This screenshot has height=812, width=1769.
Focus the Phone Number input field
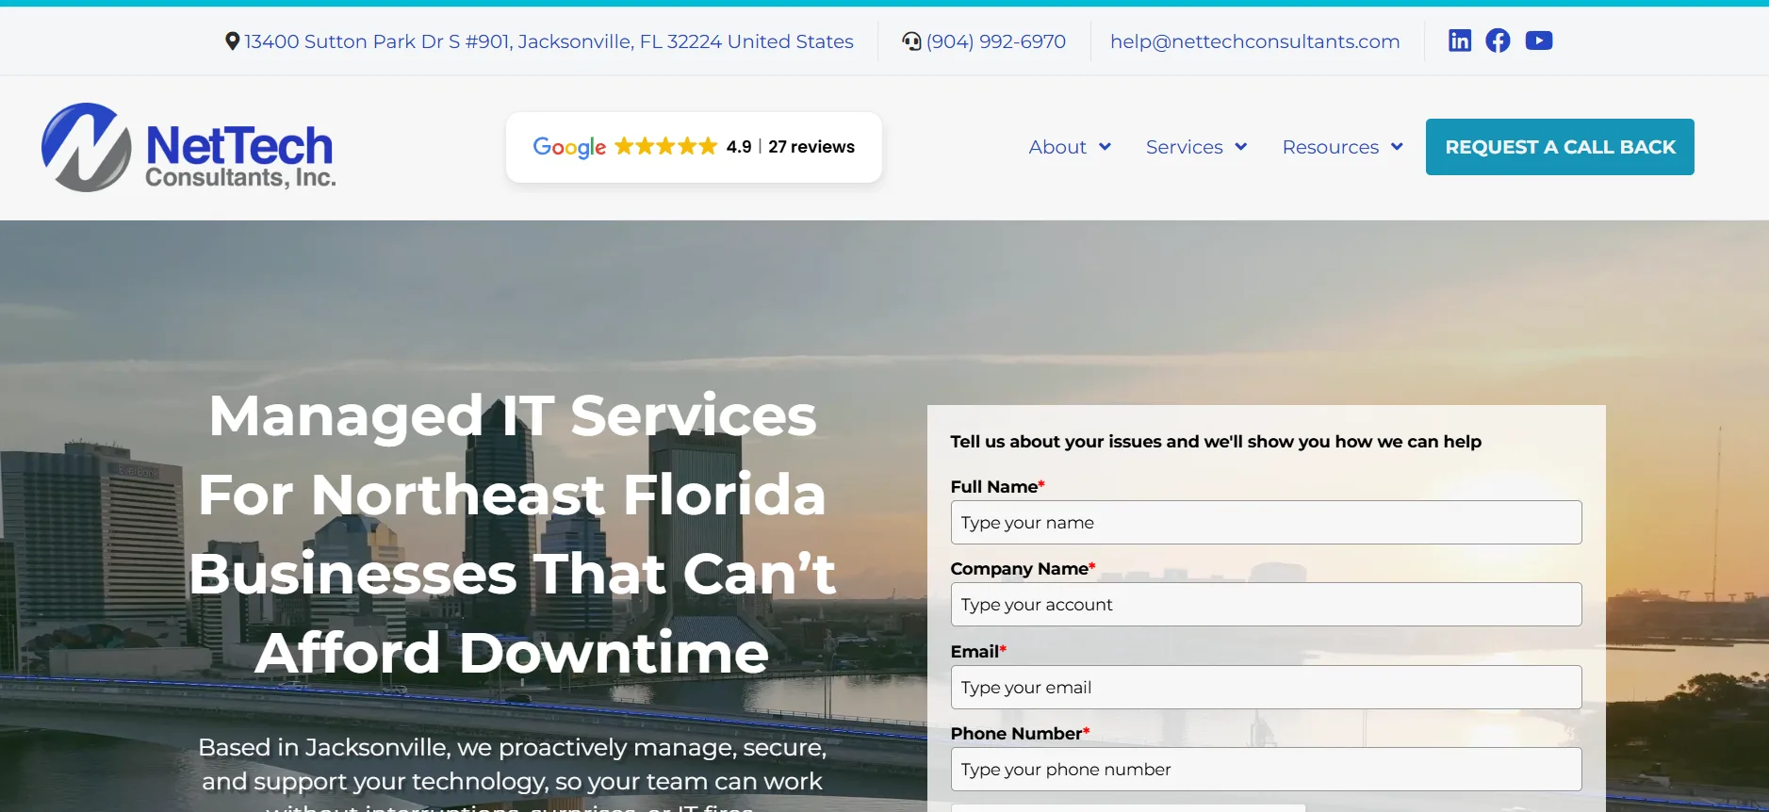pos(1266,769)
